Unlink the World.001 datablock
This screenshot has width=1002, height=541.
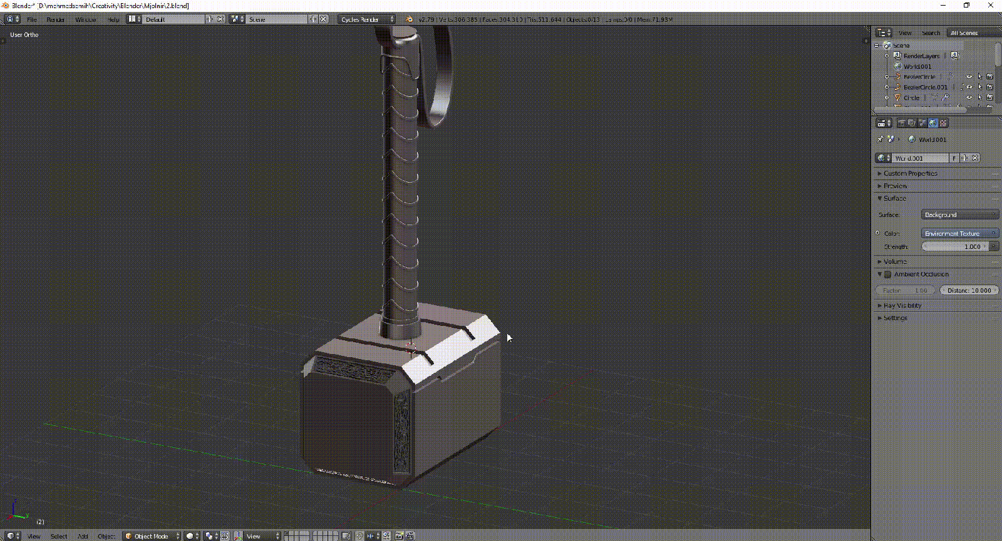coord(975,158)
